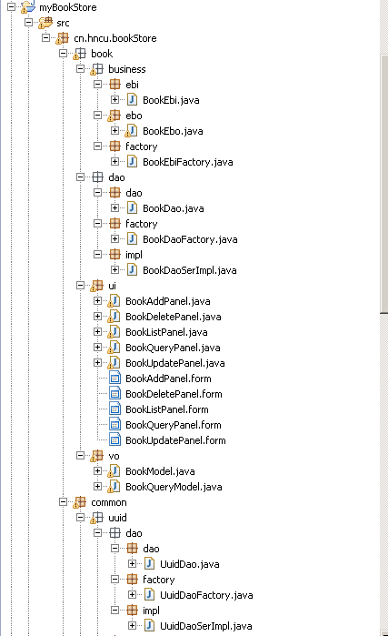Click the uuid package icon
The height and width of the screenshot is (636, 388).
pos(97,518)
